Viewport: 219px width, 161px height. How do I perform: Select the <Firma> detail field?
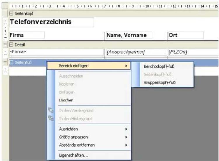click(56, 52)
